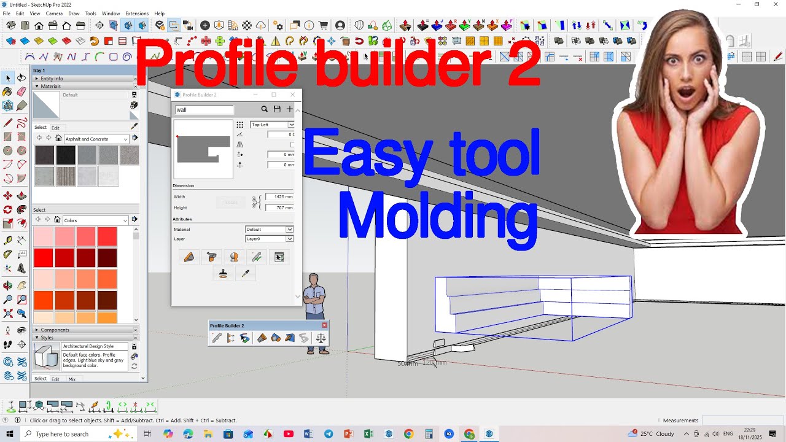Switch to the Edit tab in Materials
Viewport: 786px width, 442px height.
pos(55,128)
